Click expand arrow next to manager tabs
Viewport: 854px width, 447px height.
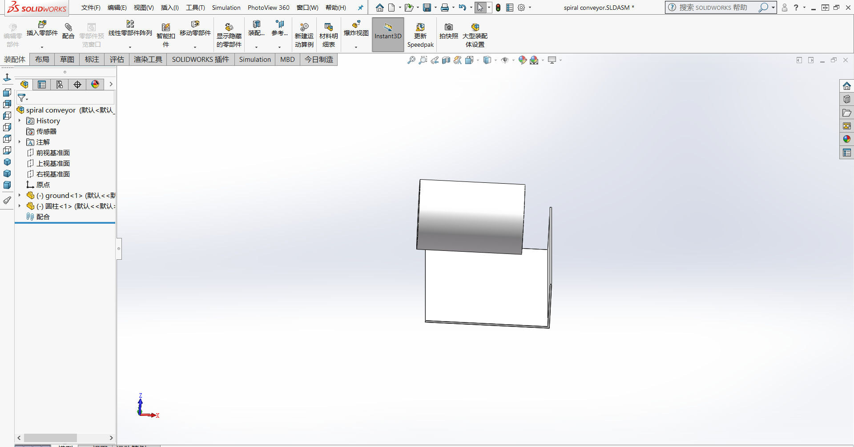[111, 84]
